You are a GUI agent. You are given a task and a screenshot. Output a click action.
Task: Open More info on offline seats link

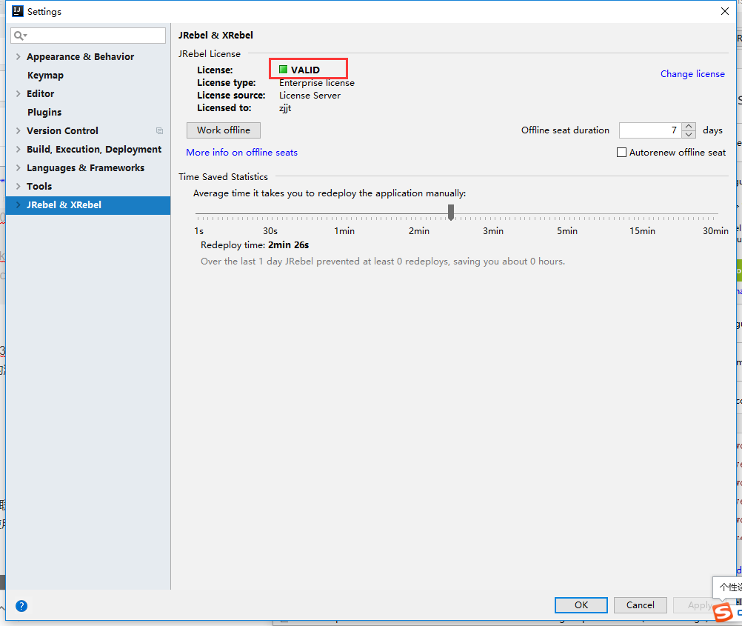(242, 153)
